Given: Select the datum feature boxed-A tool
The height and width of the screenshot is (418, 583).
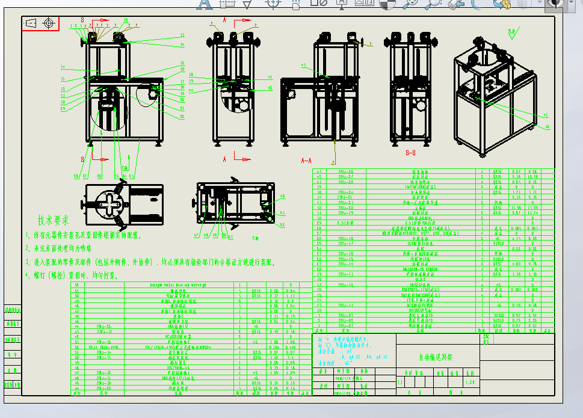Looking at the screenshot, I should (342, 4).
